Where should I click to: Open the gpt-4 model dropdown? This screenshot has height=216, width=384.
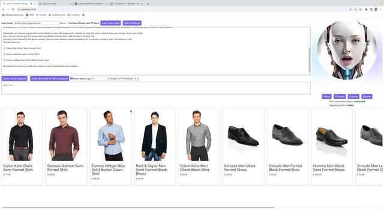click(x=98, y=79)
